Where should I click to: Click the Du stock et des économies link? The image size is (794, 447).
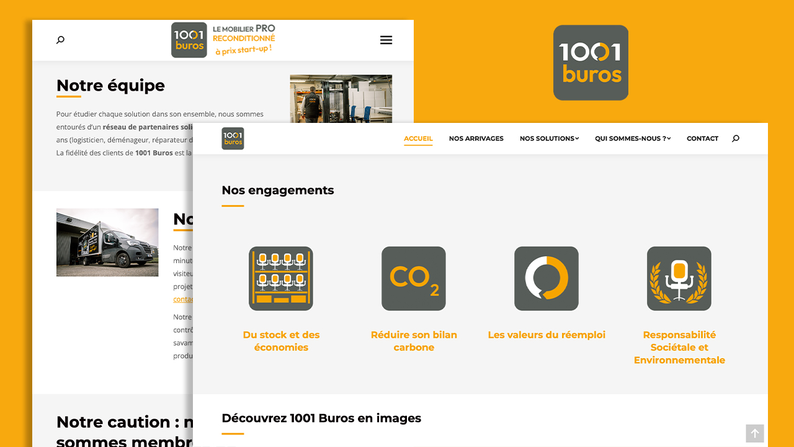point(281,341)
